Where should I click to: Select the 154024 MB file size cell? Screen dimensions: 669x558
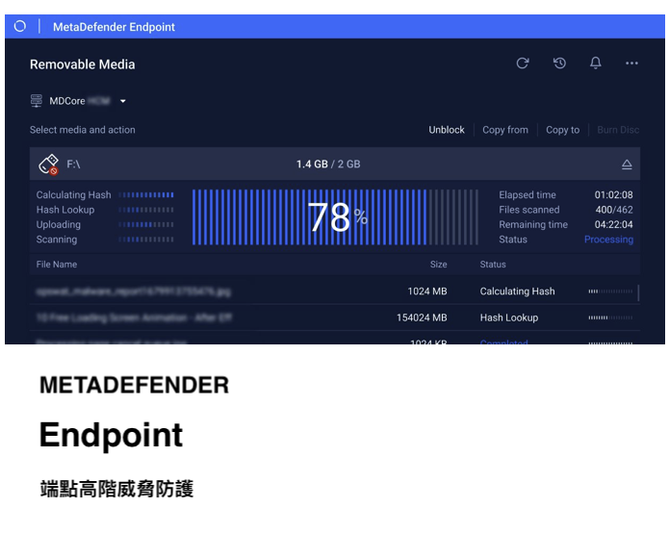422,317
